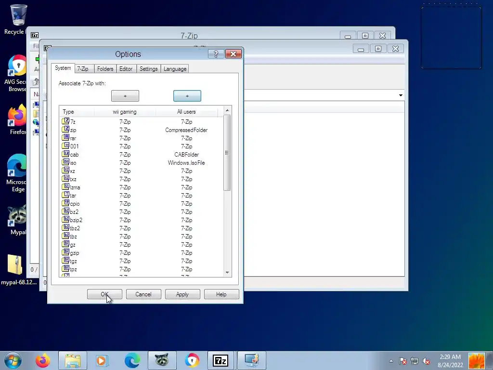The width and height of the screenshot is (493, 370).
Task: Select the iso file type icon
Action: pyautogui.click(x=65, y=162)
